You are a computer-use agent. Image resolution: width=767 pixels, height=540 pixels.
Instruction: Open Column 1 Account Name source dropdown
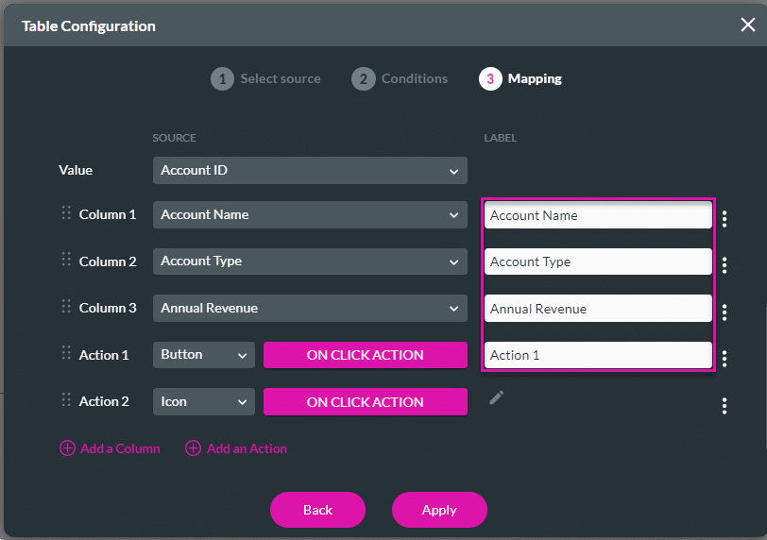pos(310,215)
